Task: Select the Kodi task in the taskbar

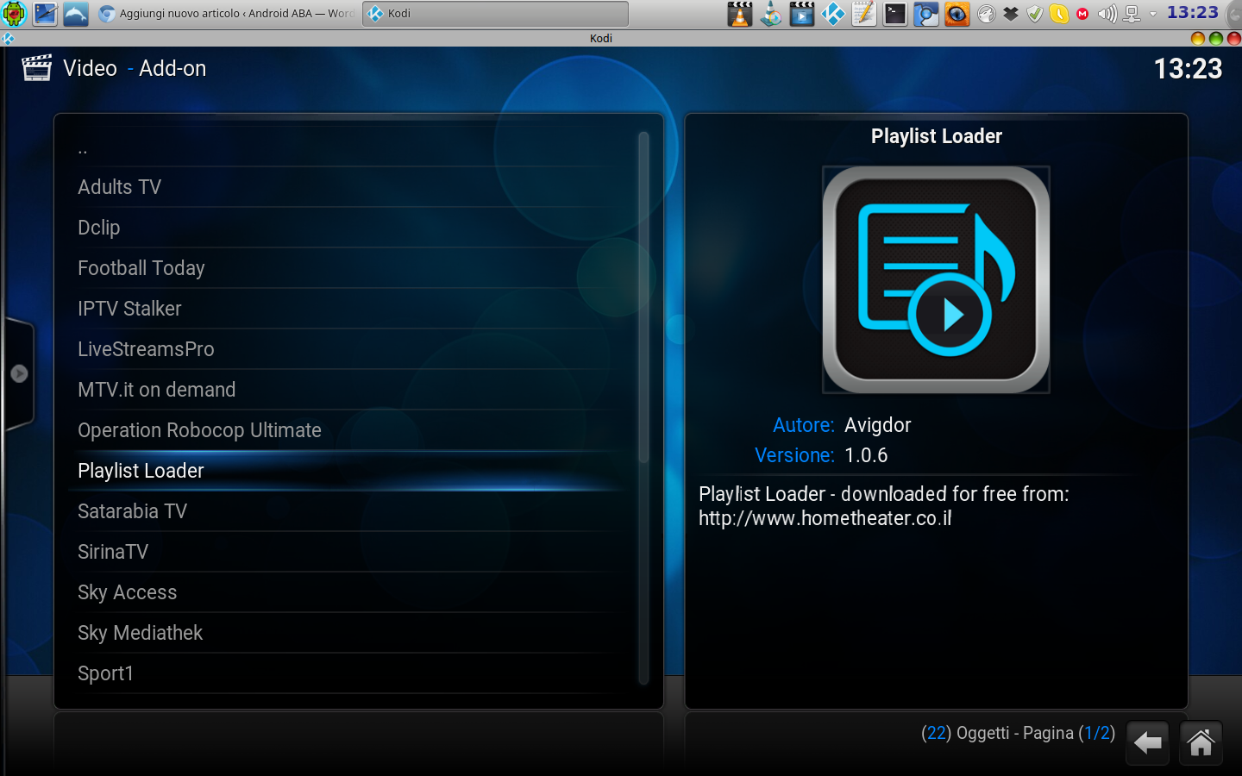Action: pos(495,14)
